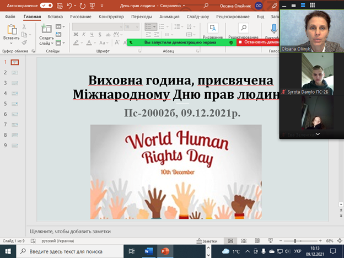
Task: Select slide 5 thumbnail in panel
Action: tap(14, 104)
